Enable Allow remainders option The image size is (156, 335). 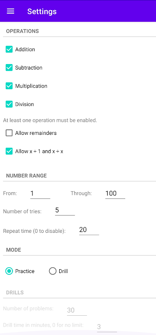click(x=9, y=133)
